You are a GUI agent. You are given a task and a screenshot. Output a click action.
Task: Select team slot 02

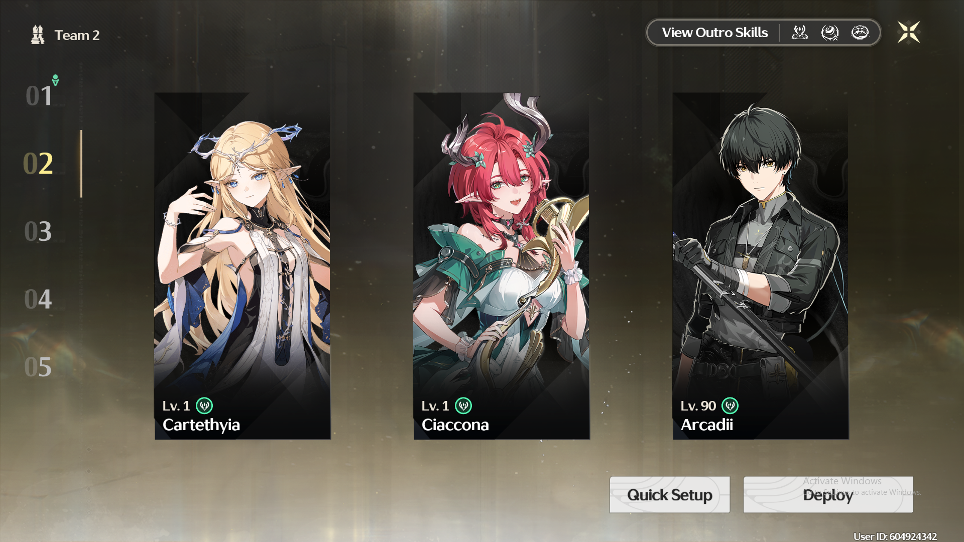(38, 164)
